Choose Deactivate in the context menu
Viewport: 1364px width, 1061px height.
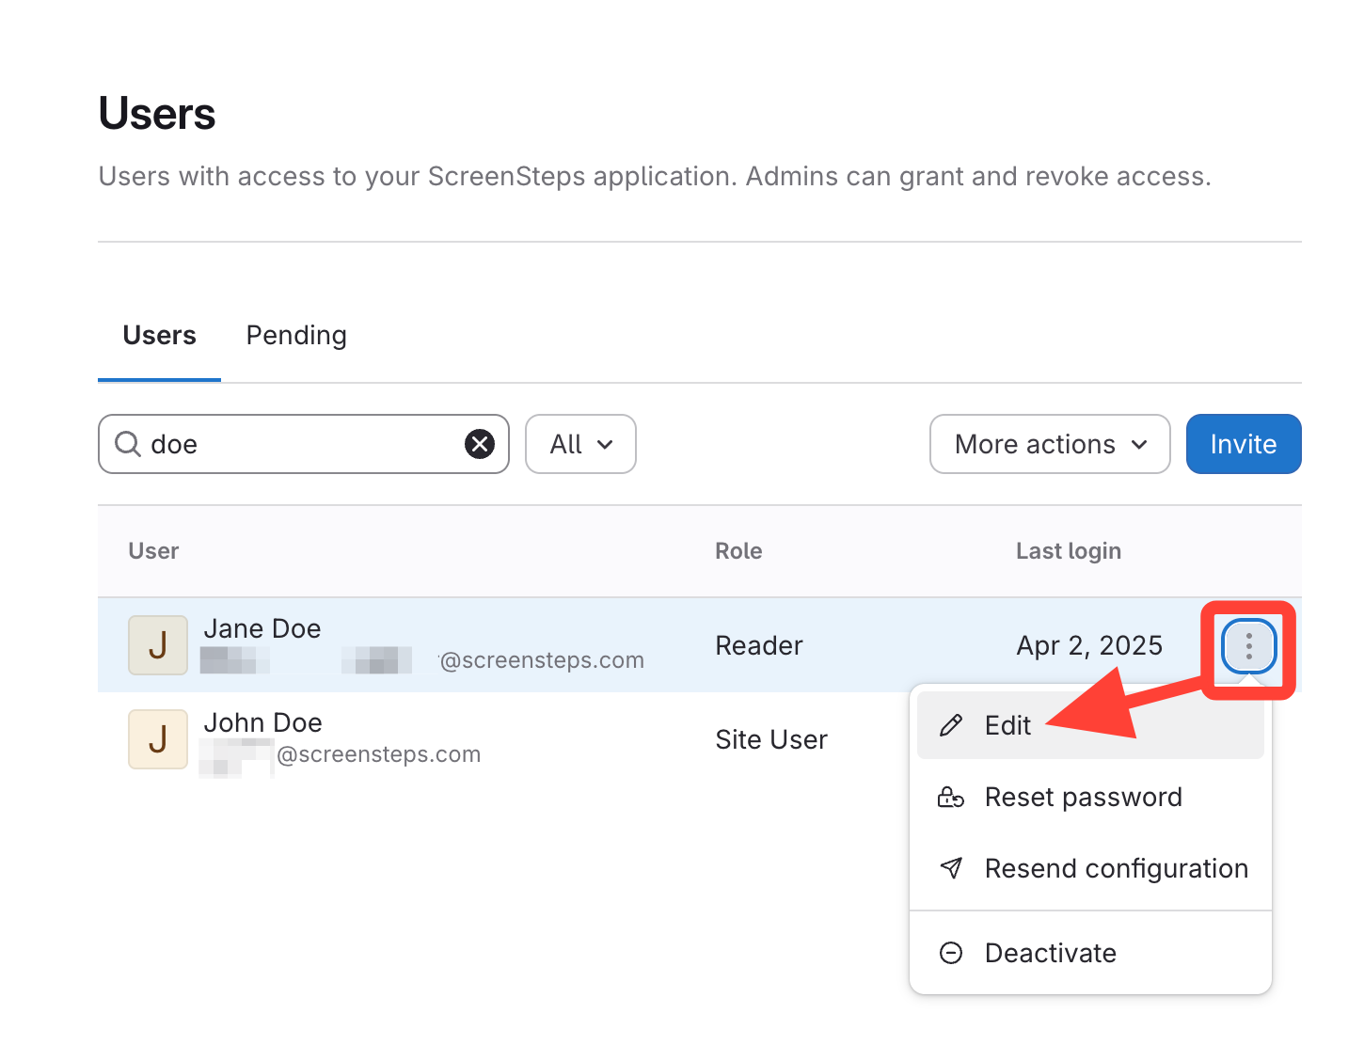(1050, 953)
